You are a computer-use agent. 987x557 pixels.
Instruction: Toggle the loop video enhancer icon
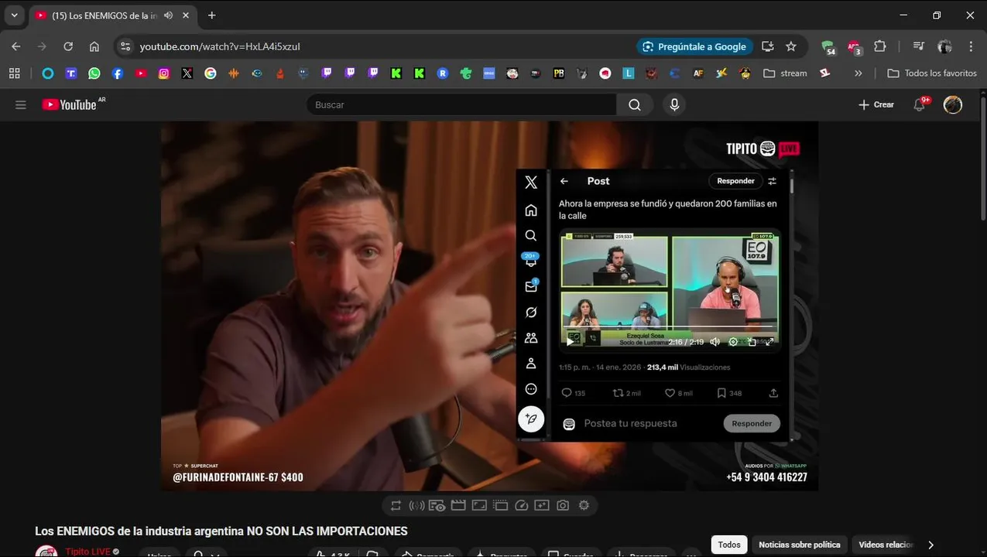coord(396,505)
